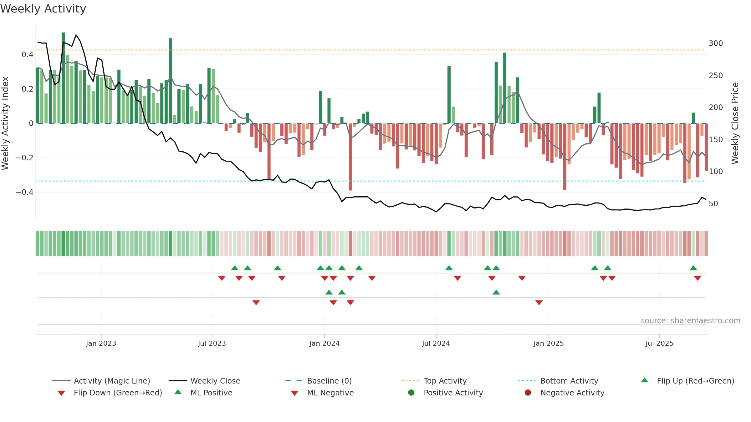
Task: Click the Negative Activity legend label
Action: point(572,393)
